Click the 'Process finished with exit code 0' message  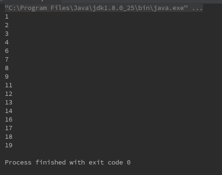(68, 163)
